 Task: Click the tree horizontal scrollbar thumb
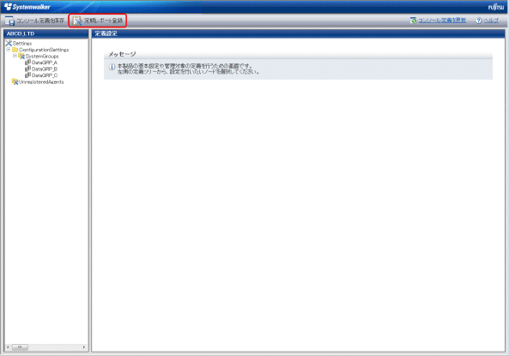20,347
